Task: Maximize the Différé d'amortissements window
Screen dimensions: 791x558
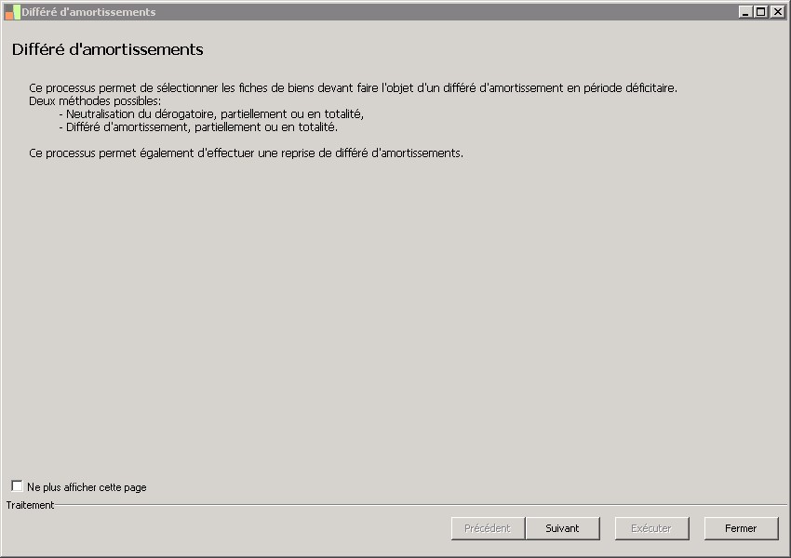Action: pos(760,12)
